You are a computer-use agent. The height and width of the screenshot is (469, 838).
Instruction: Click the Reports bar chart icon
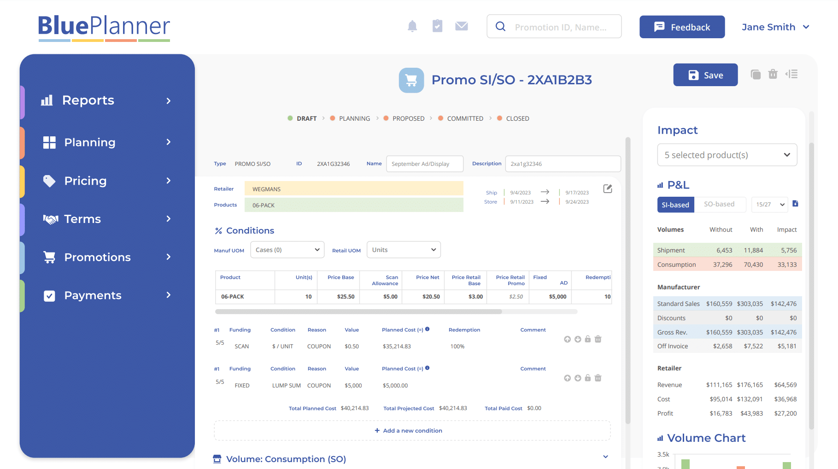[x=47, y=100]
